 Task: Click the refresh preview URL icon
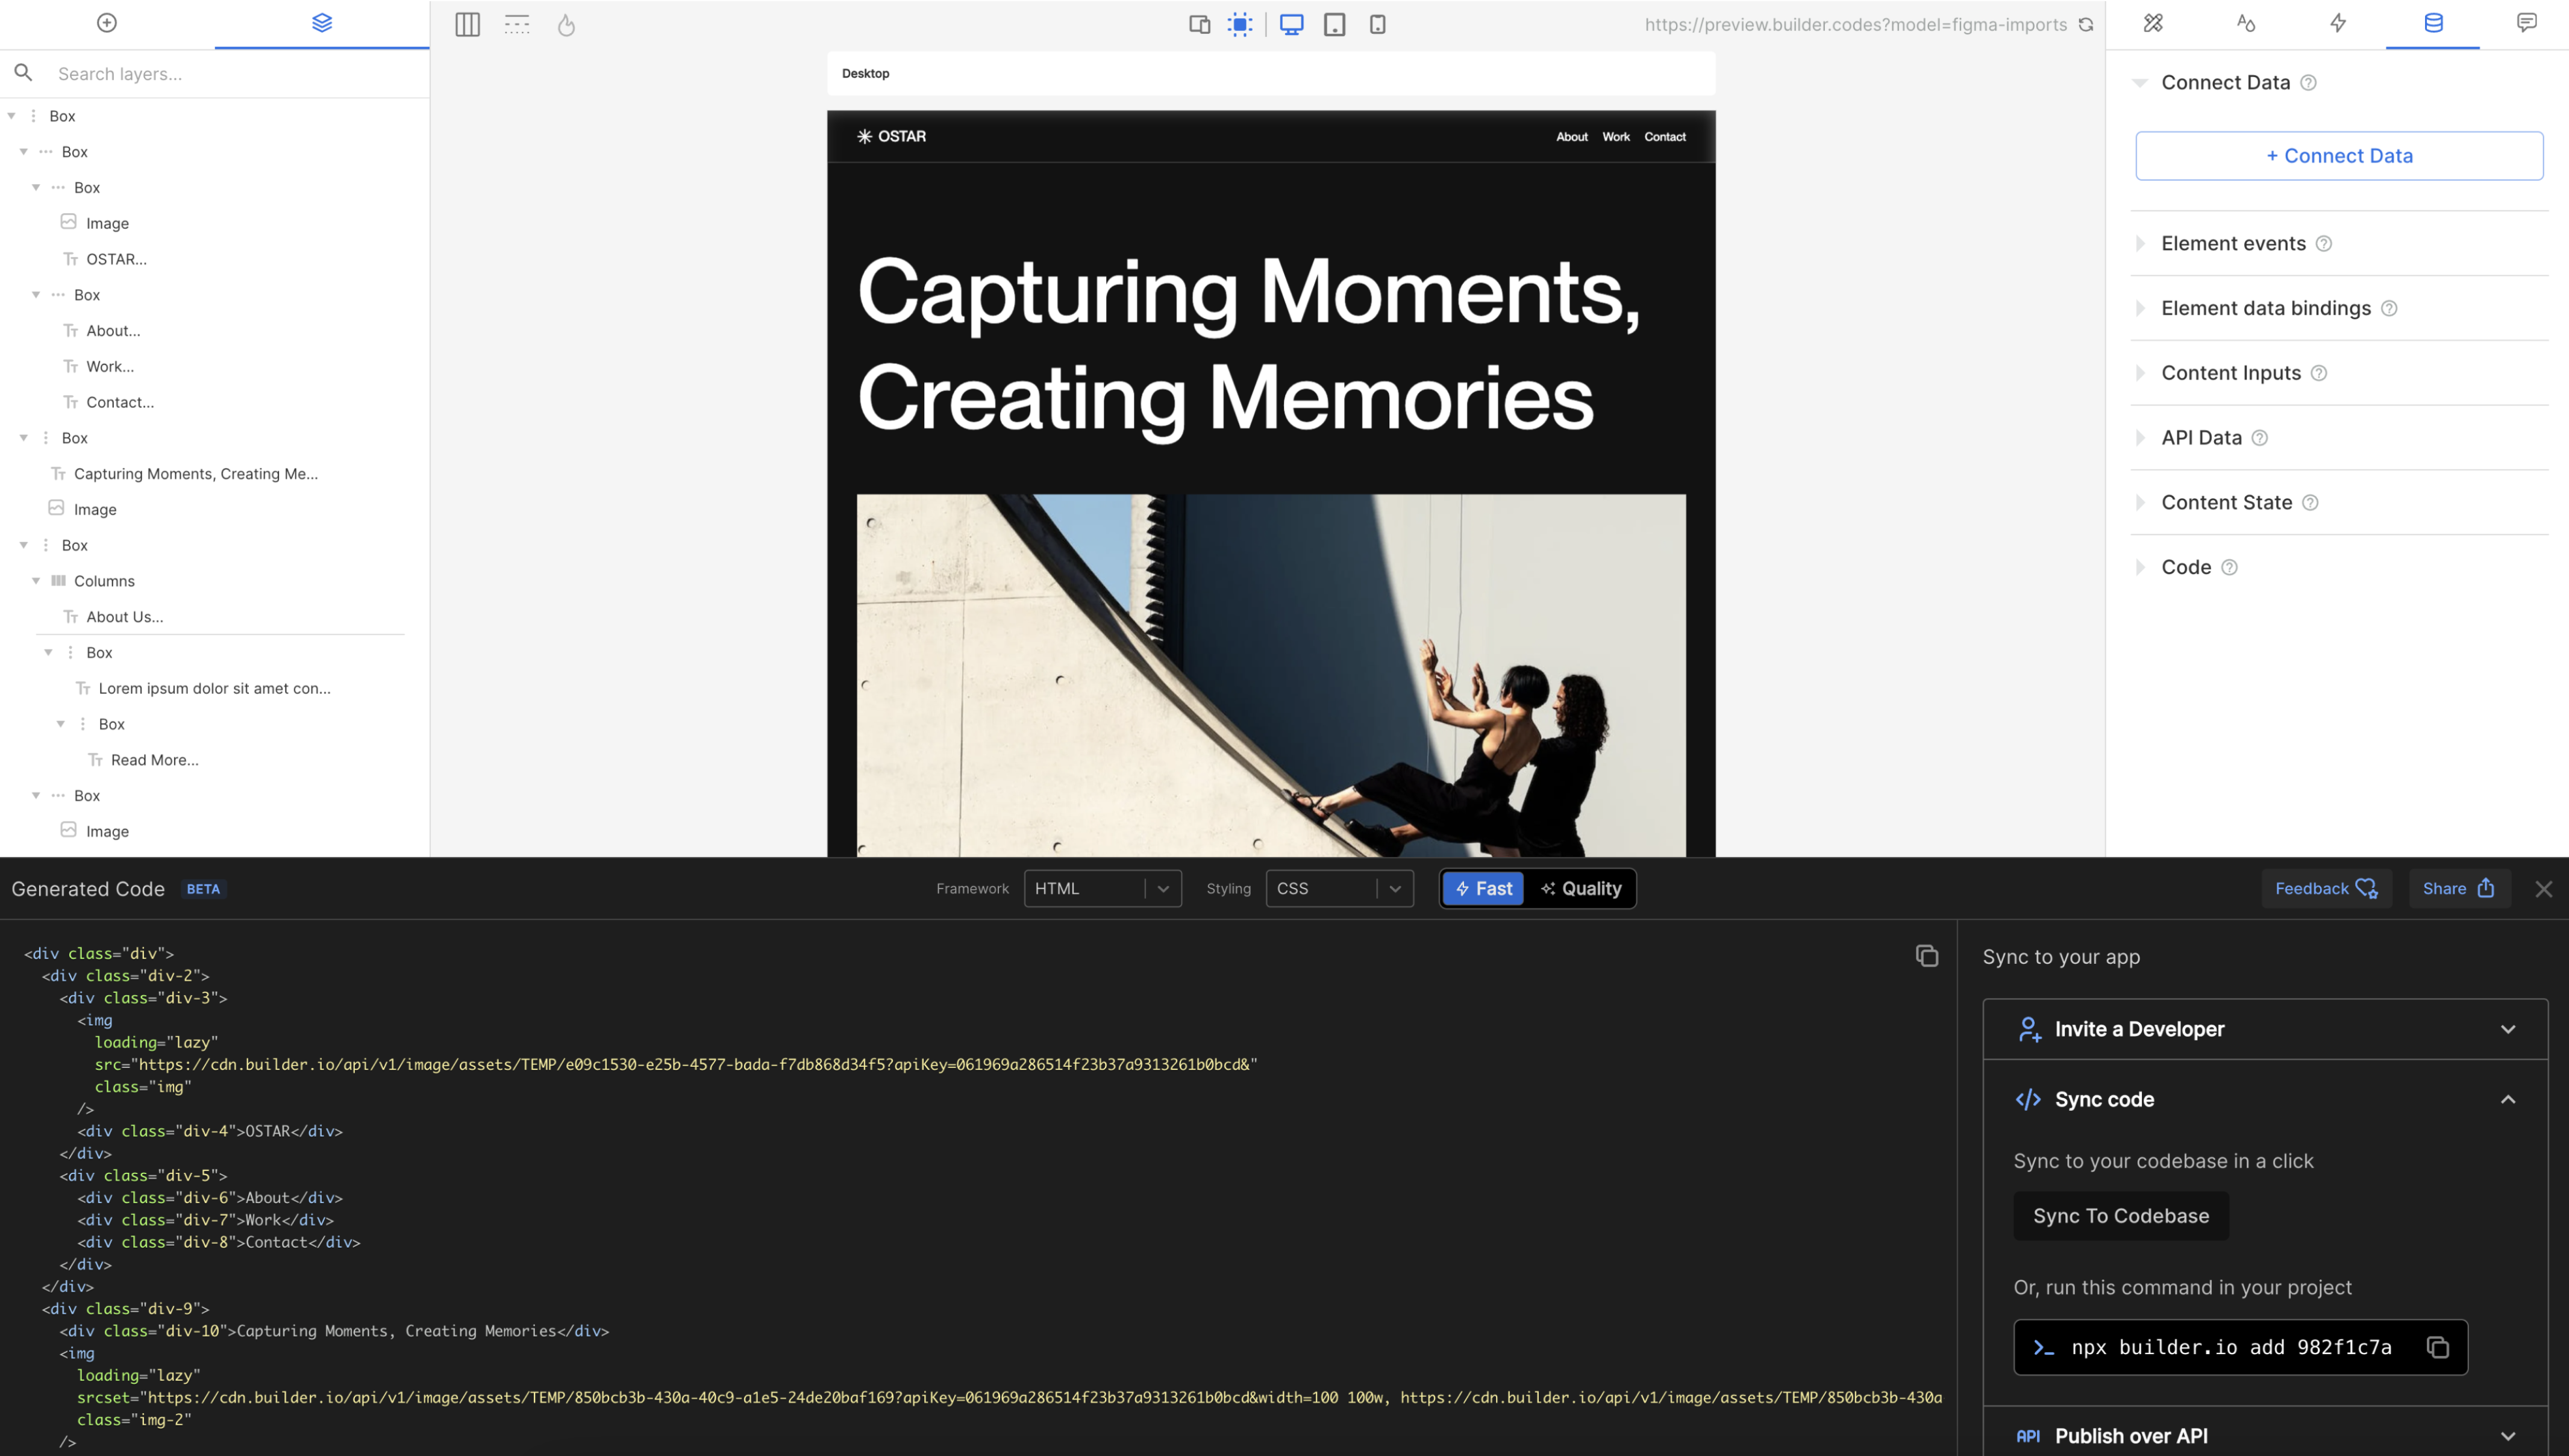(2086, 25)
